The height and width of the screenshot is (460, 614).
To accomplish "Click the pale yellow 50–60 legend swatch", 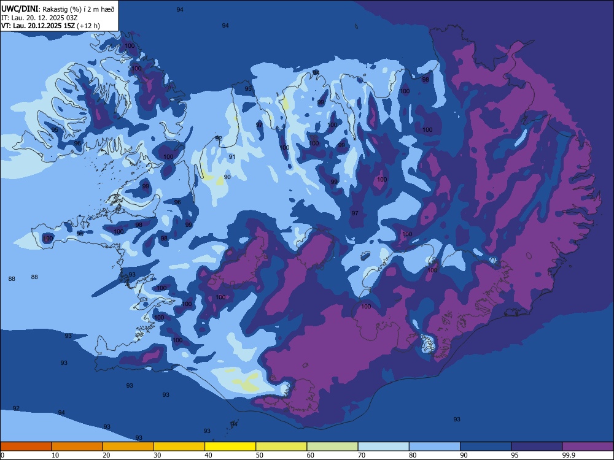I will pos(281,447).
